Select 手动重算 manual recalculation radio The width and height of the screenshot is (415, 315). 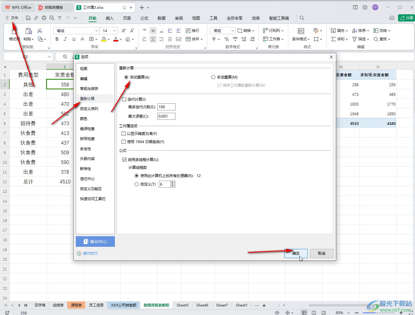tap(213, 77)
